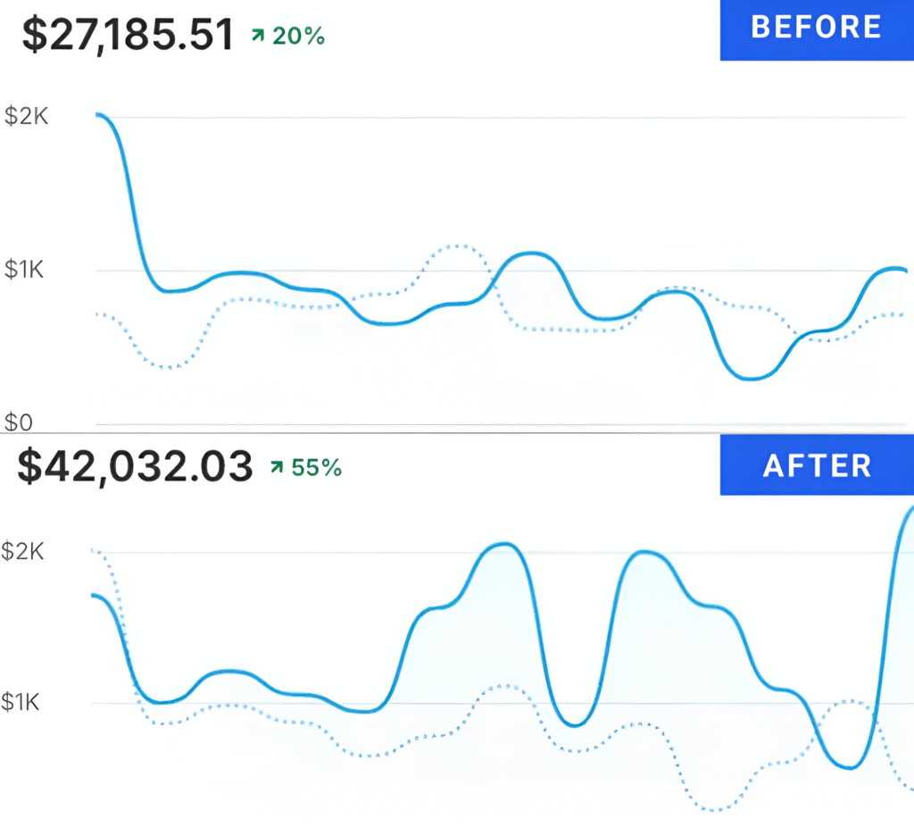Click the lowest dip of Before solid line

point(751,379)
